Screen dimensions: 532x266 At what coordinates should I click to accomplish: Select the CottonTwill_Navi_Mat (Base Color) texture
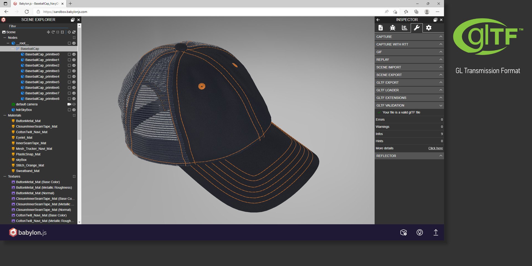(41, 215)
